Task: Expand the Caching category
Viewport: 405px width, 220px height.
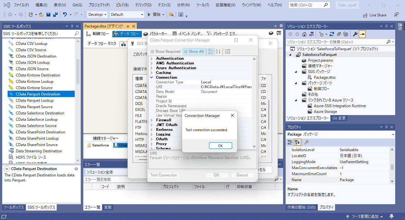Action: [152, 73]
